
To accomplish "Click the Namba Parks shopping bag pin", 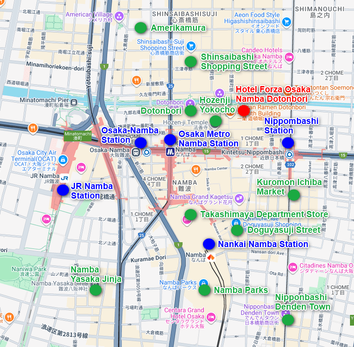I will [204, 283].
